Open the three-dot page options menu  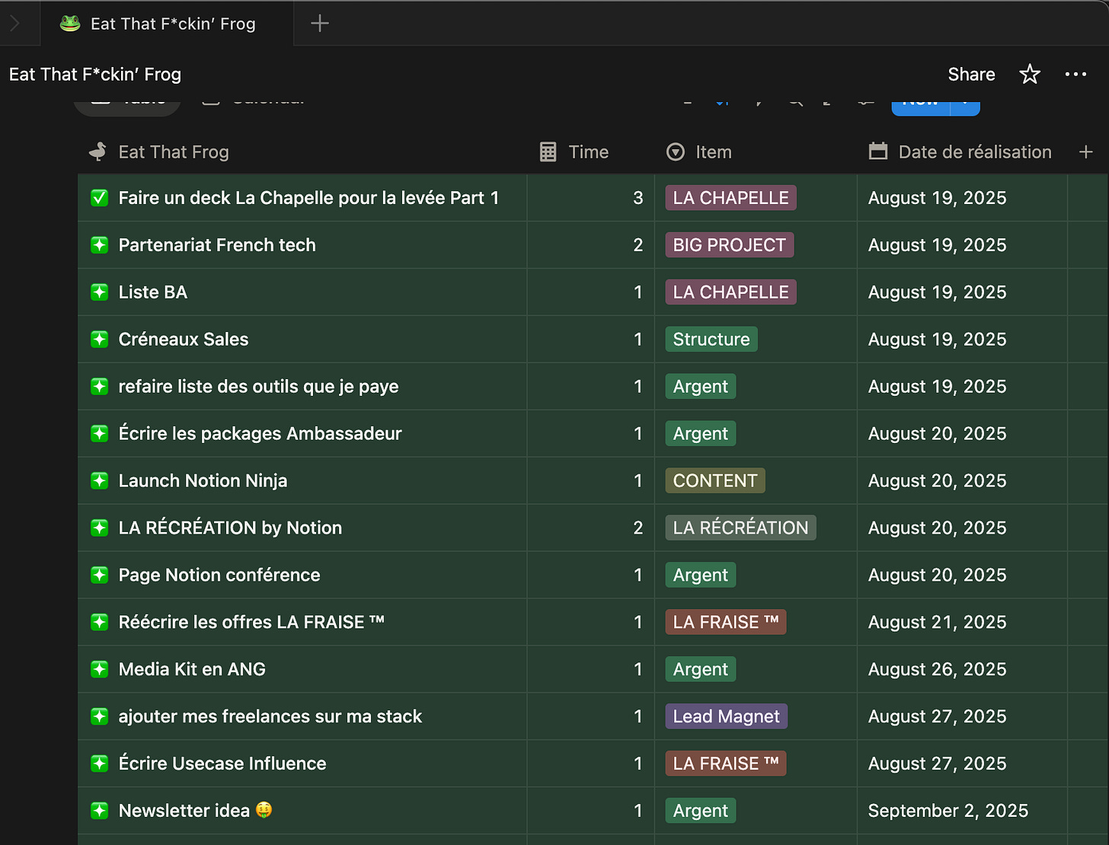coord(1075,75)
